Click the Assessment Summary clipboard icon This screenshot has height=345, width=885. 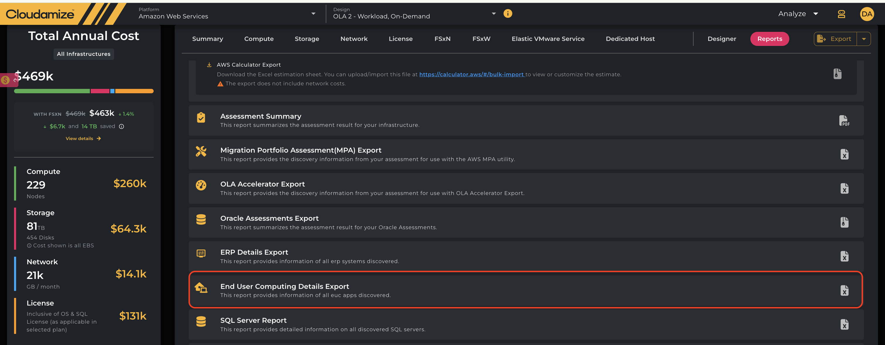point(201,118)
